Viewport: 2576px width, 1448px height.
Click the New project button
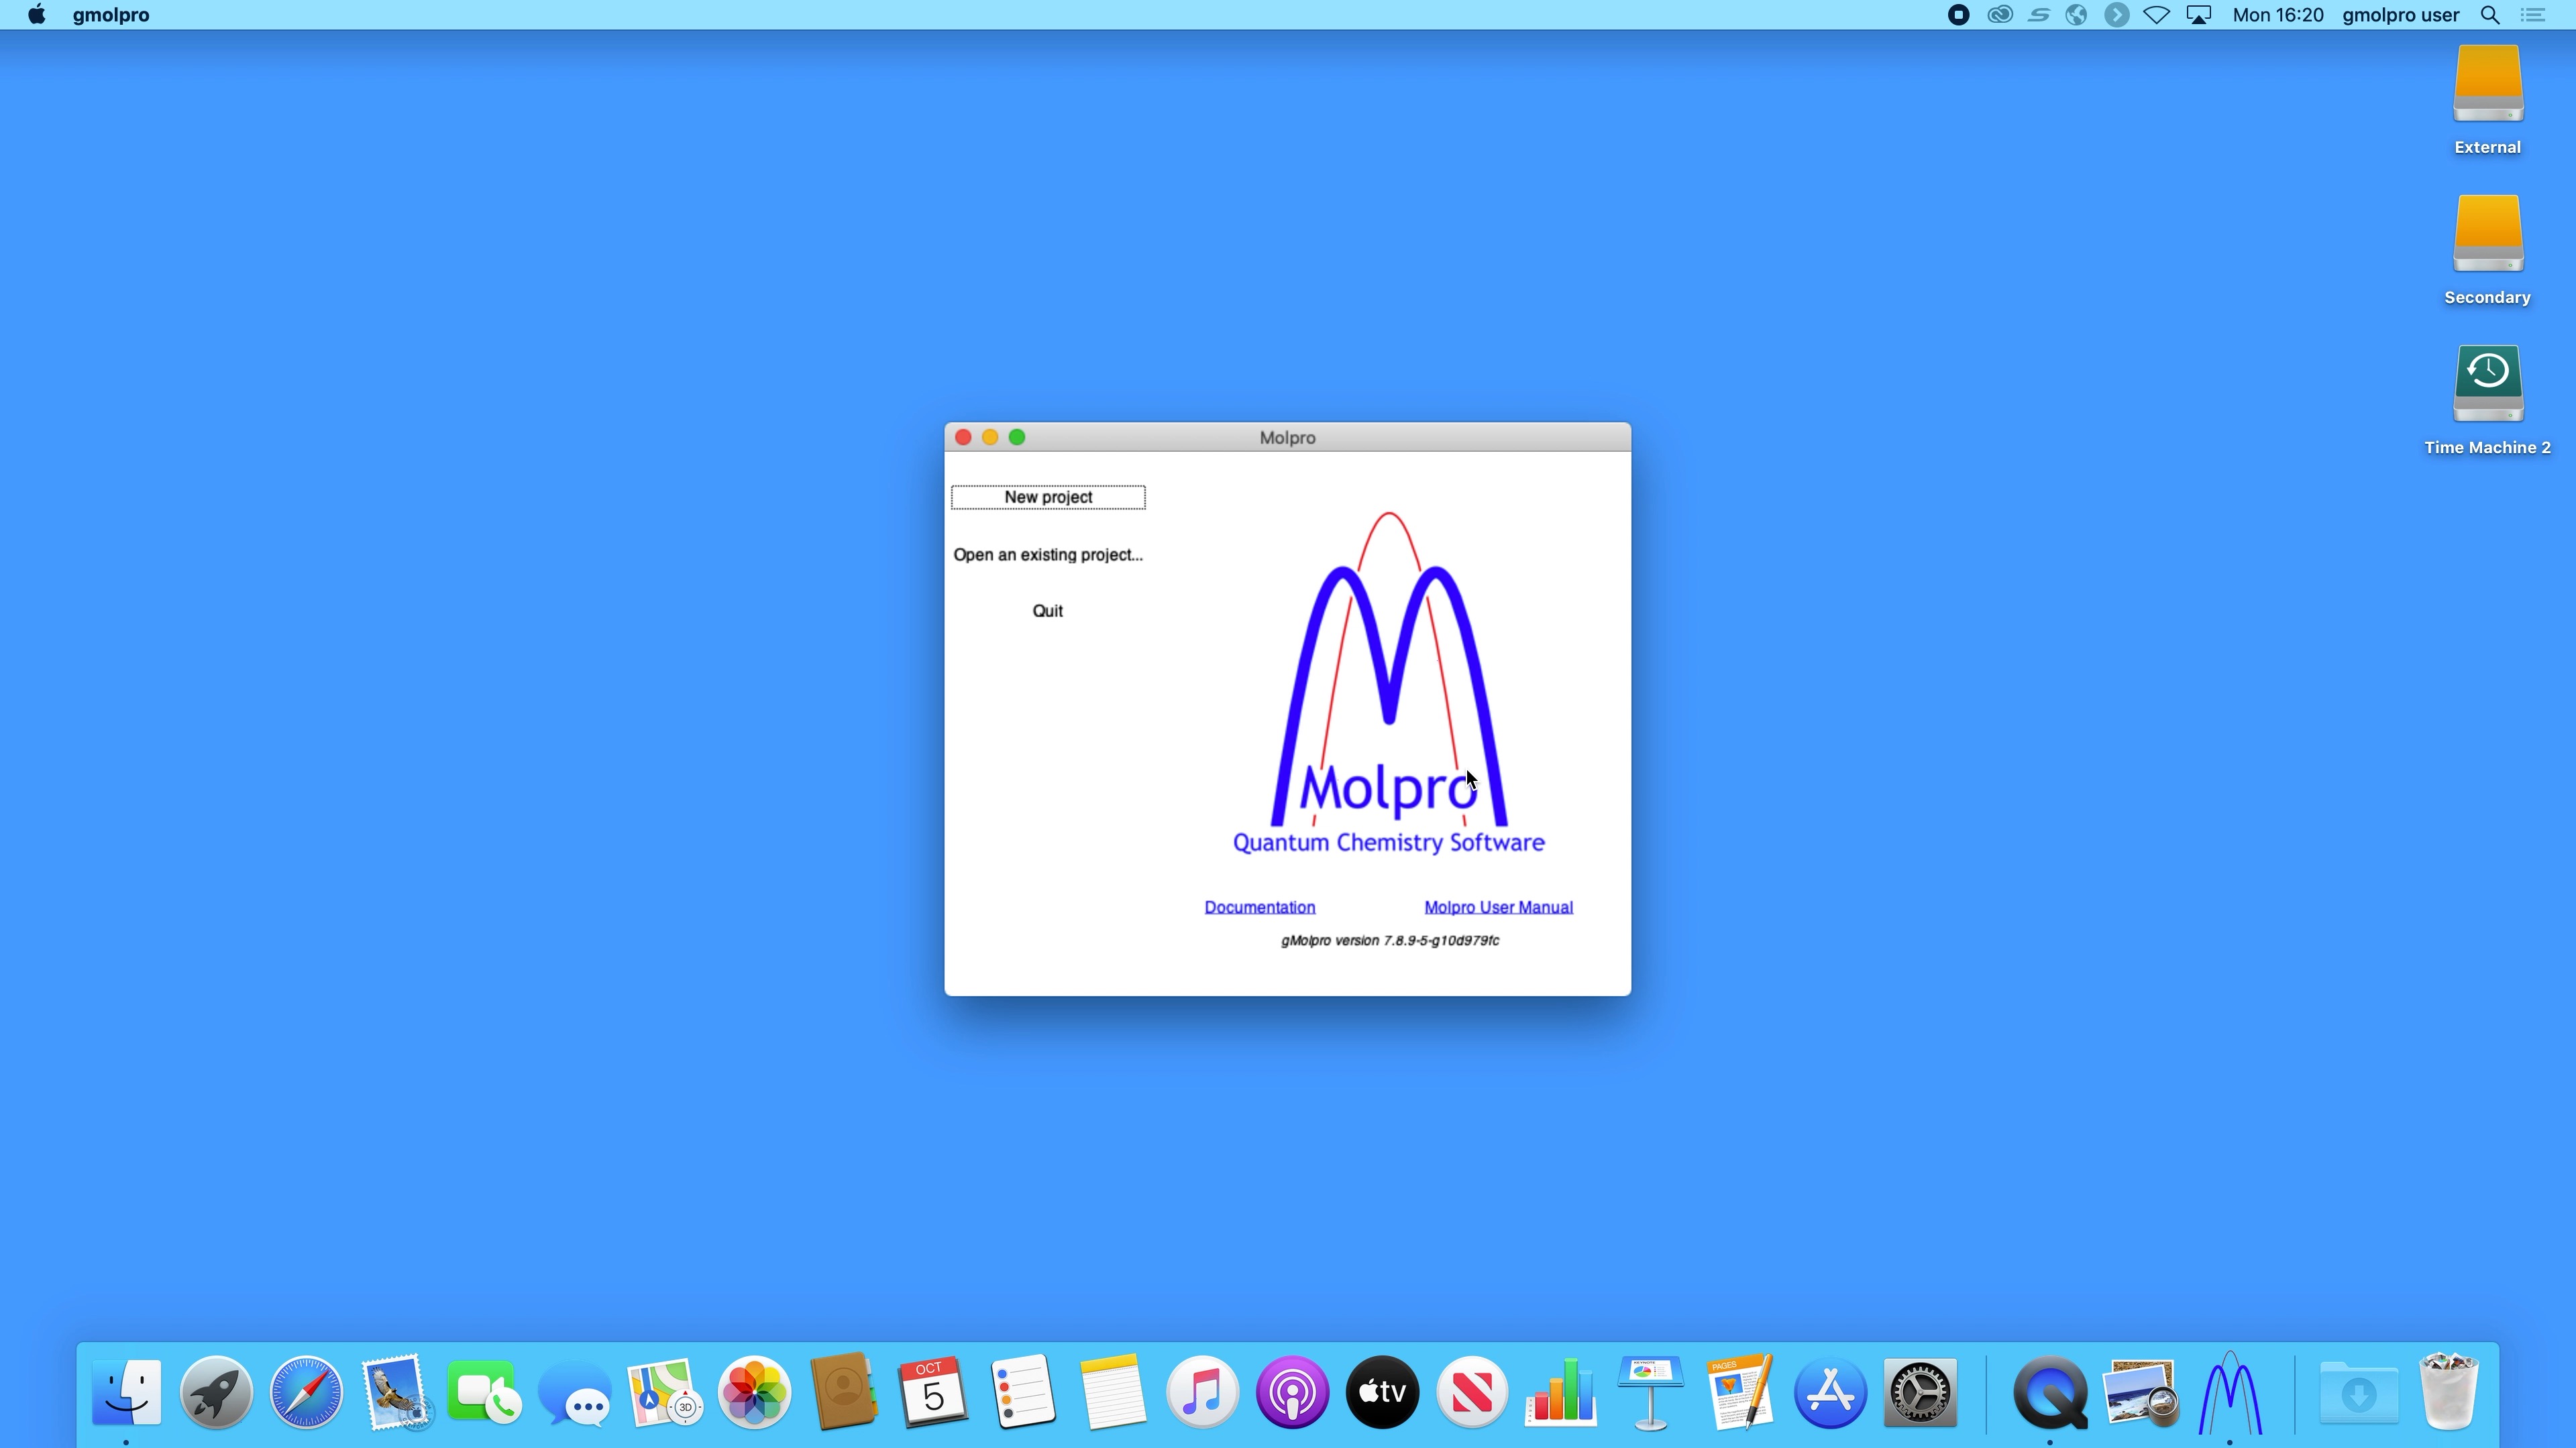1048,497
